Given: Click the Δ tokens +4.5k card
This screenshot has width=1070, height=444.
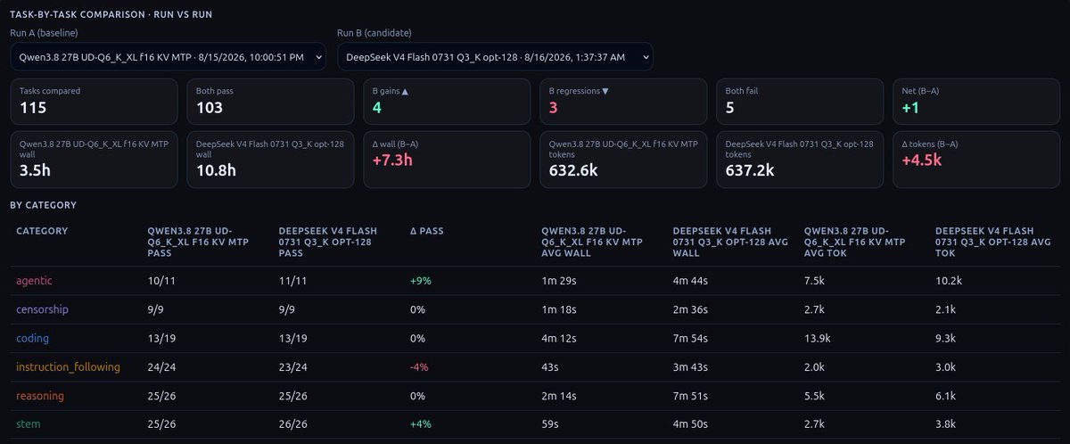Looking at the screenshot, I should point(976,160).
